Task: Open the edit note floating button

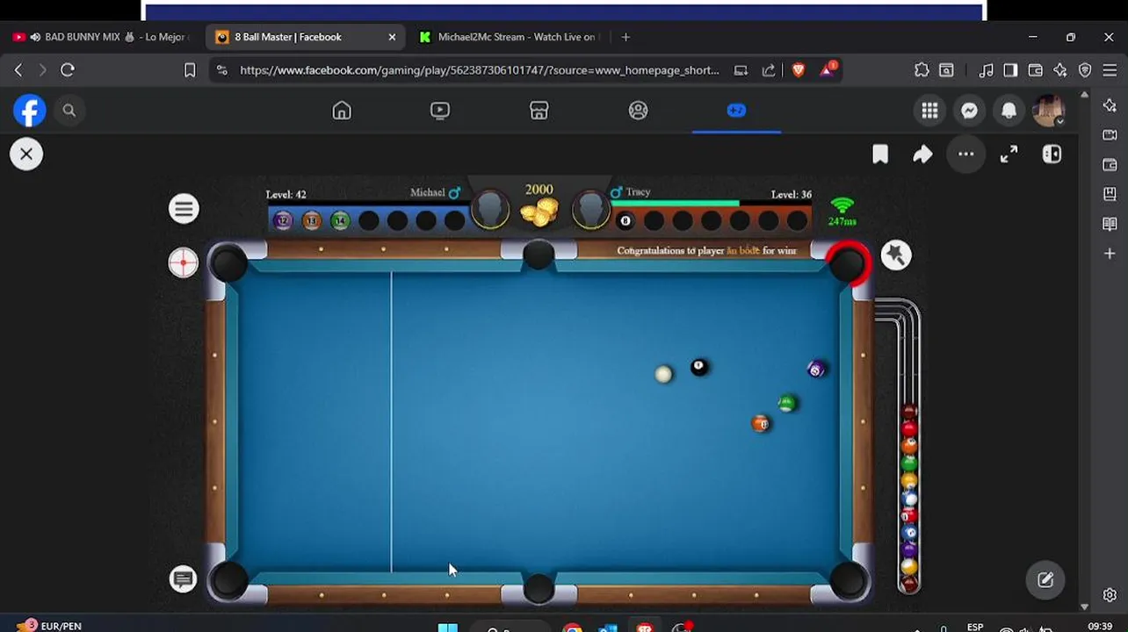Action: 1045,579
